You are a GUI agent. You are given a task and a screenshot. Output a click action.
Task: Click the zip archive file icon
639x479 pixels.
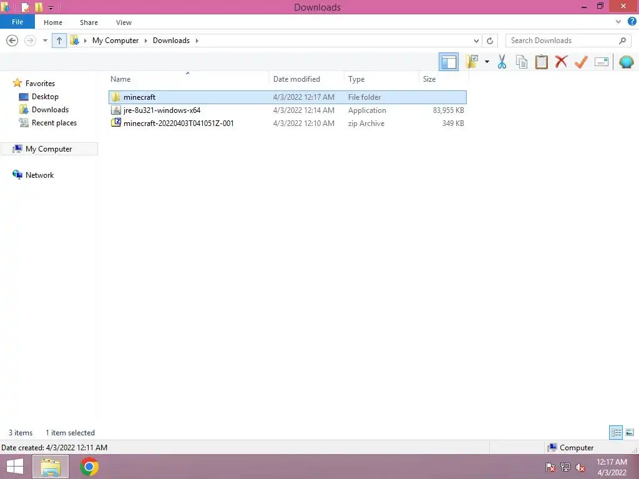click(115, 123)
